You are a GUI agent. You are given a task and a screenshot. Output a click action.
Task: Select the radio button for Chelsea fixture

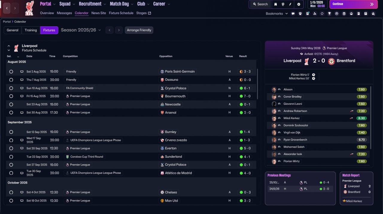coord(11,192)
